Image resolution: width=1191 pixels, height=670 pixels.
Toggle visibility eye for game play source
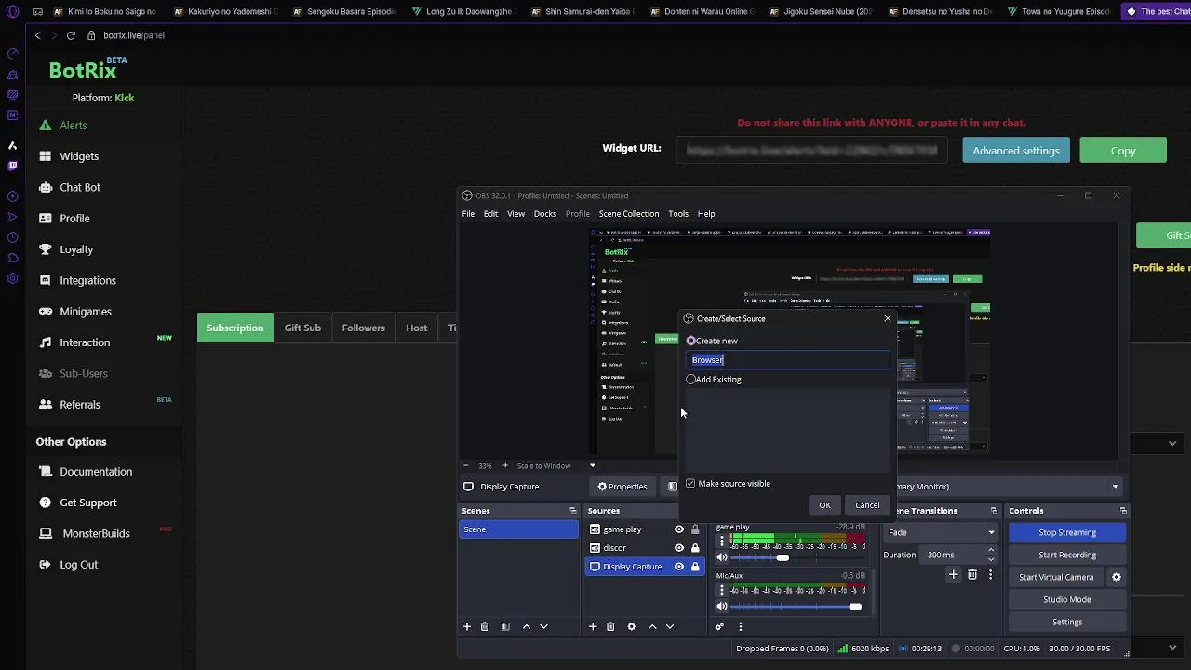[679, 529]
